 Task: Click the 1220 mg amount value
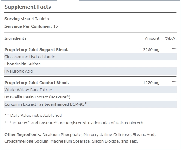point(151,82)
